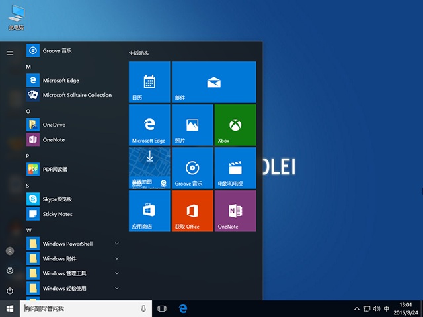Launch the Xbox tile
Image resolution: width=423 pixels, height=317 pixels.
point(235,125)
